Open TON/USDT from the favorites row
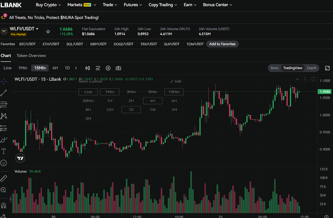Screen dimensions: 333x218 (195, 44)
